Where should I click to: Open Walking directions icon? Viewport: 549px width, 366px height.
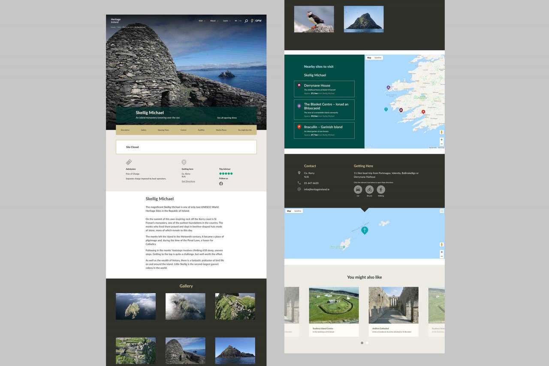coord(381,189)
